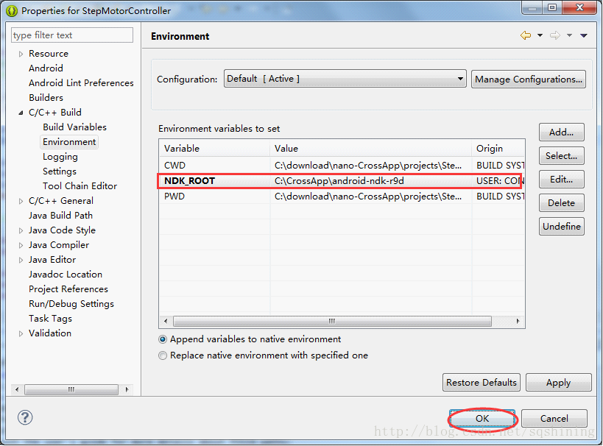This screenshot has width=603, height=446.
Task: Open Run/Debug Settings page
Action: click(71, 304)
